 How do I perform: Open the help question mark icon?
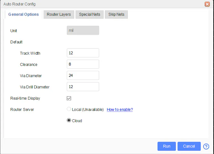[206, 147]
